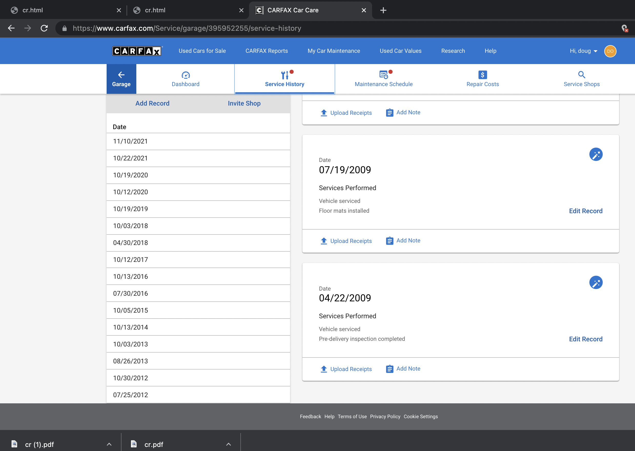Click the edit wand icon for 04/22/2009 record
The width and height of the screenshot is (635, 451).
coord(596,283)
